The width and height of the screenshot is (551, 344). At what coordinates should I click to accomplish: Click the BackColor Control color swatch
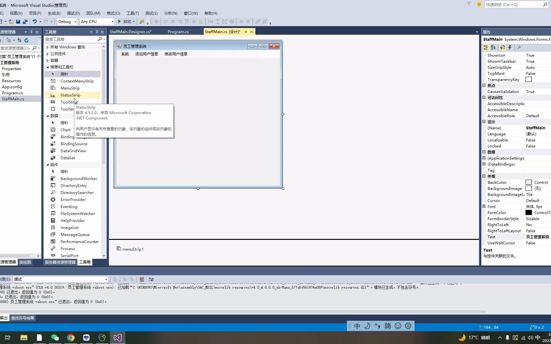(x=529, y=182)
